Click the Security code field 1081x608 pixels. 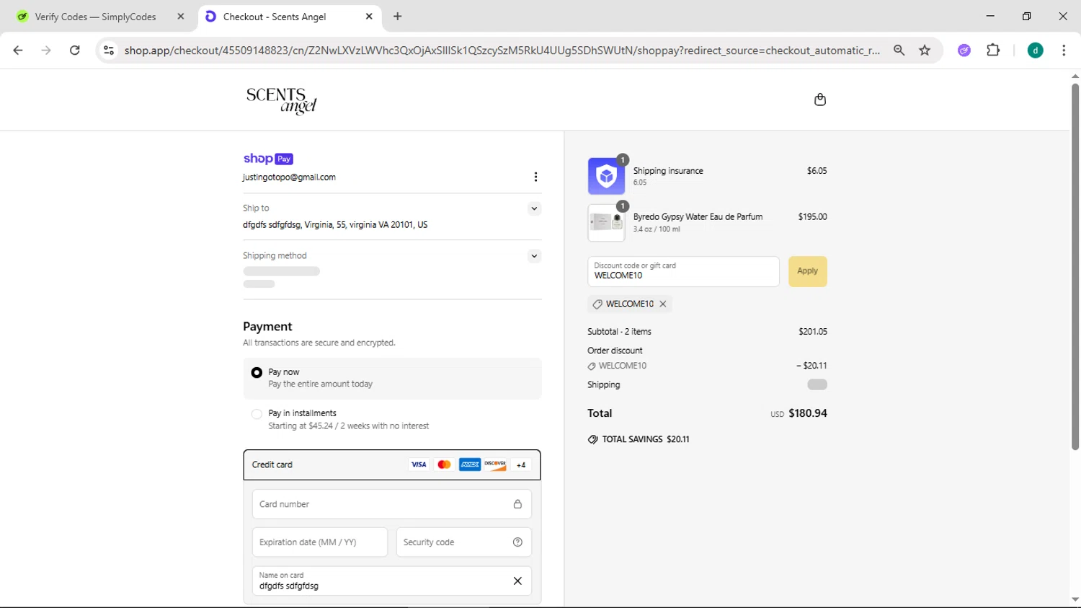(x=464, y=542)
